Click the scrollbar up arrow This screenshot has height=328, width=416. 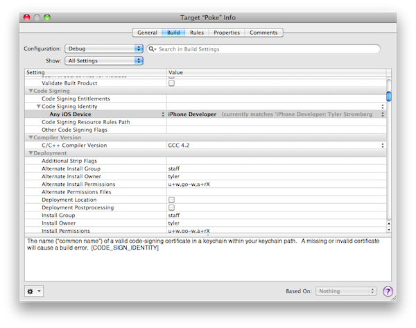coord(389,224)
